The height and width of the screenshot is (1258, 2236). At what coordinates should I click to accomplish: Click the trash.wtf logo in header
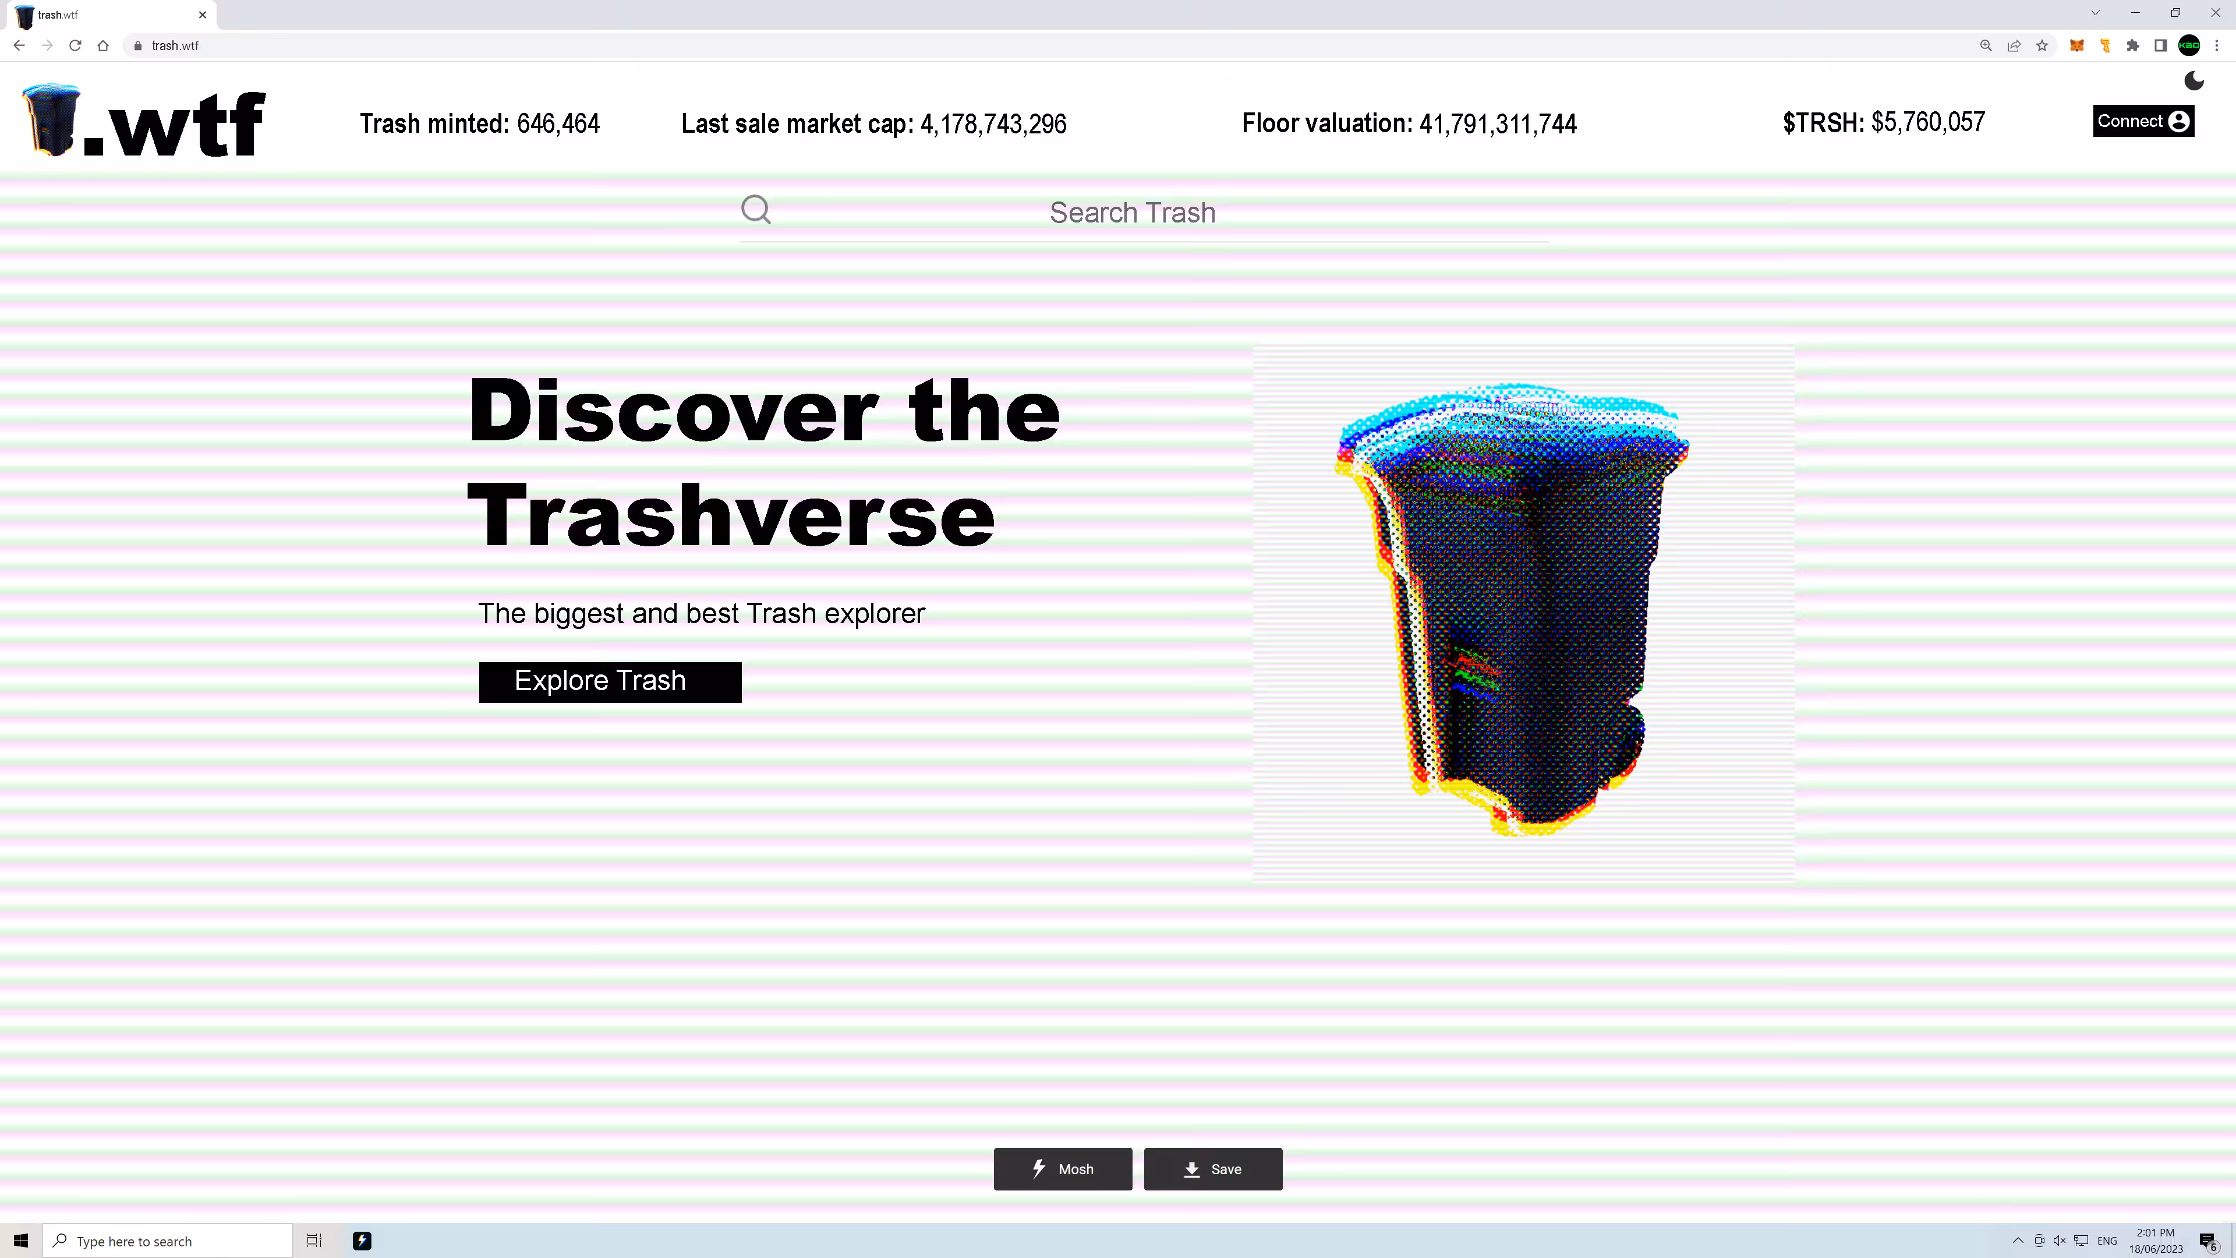[x=143, y=121]
